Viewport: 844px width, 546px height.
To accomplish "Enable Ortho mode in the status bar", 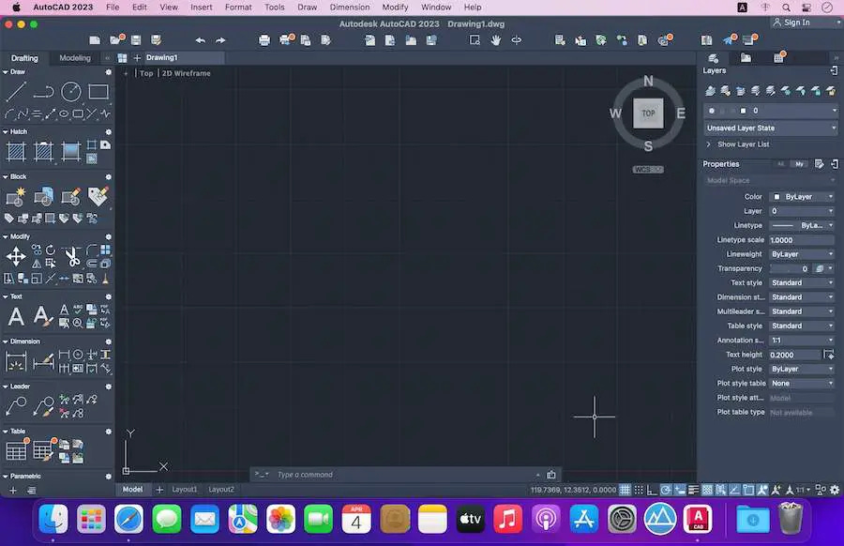I will pos(651,489).
